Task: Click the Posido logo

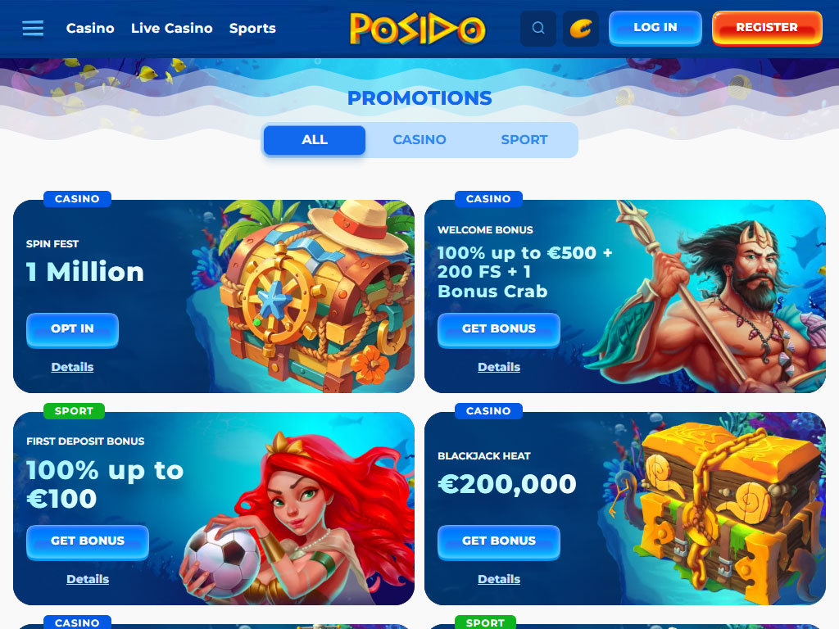Action: click(x=417, y=29)
